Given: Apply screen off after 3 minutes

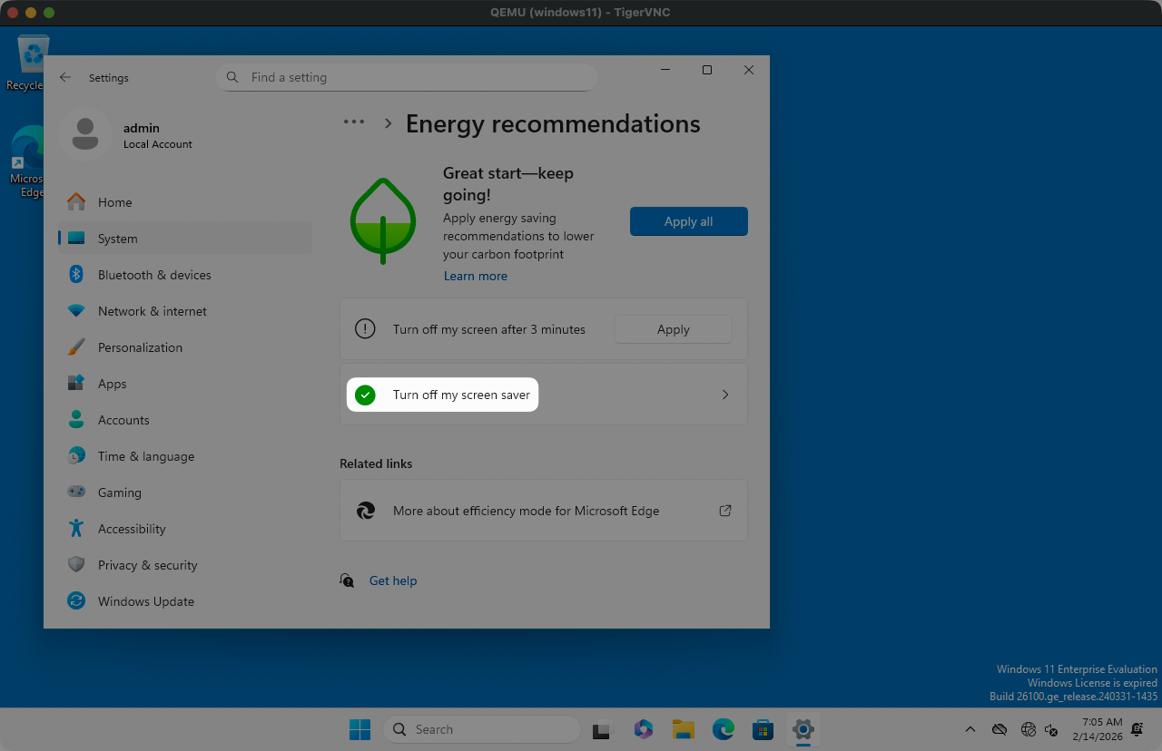Looking at the screenshot, I should [673, 330].
